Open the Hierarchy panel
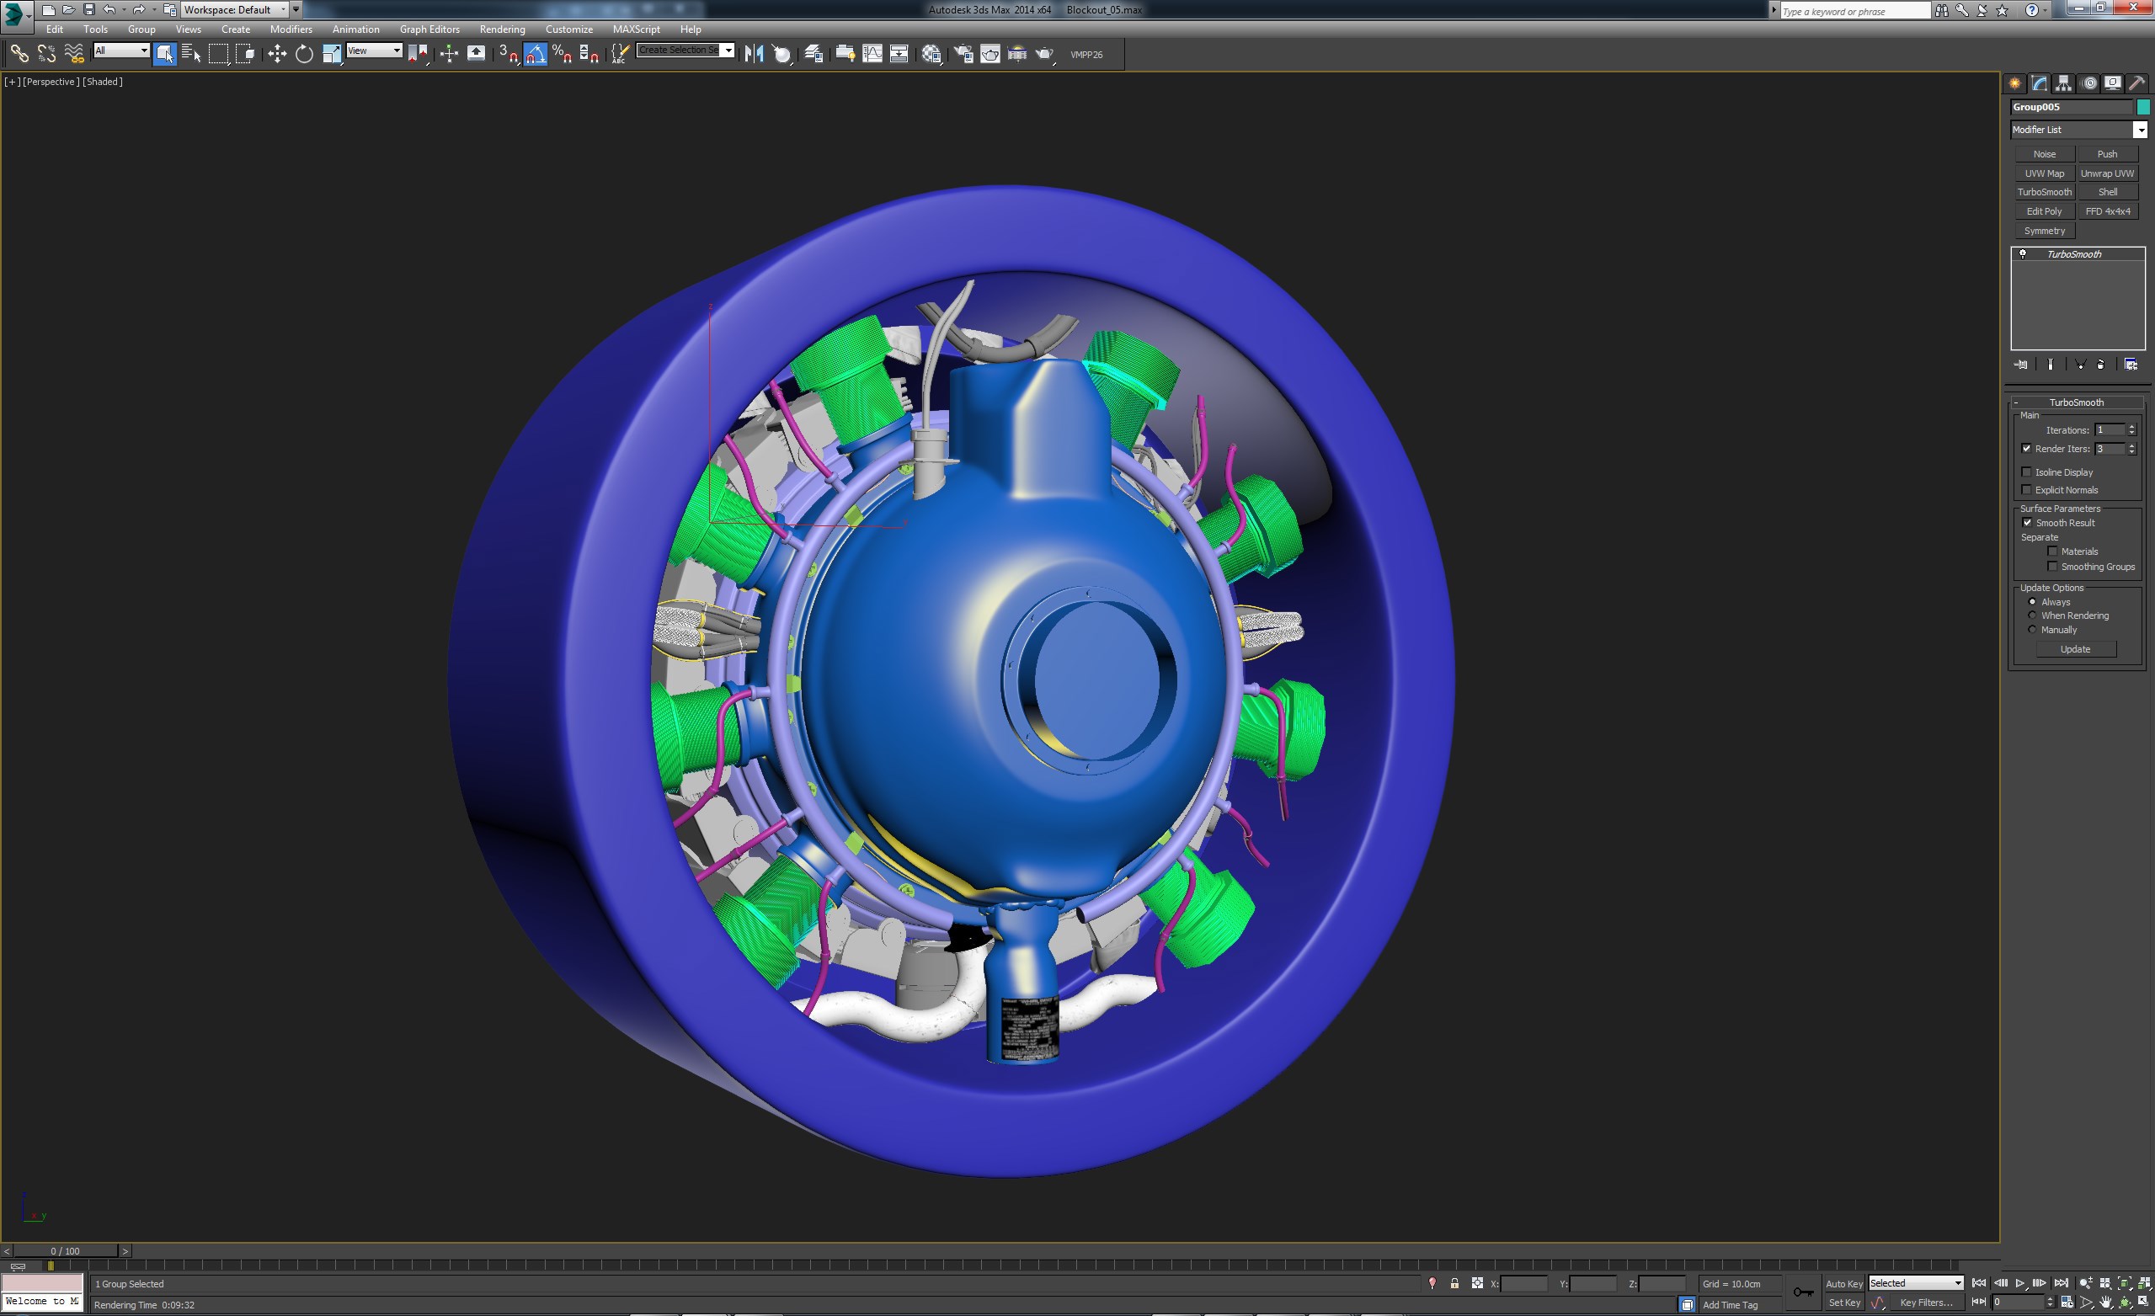Screen dimensions: 2155x1316 pos(2062,83)
